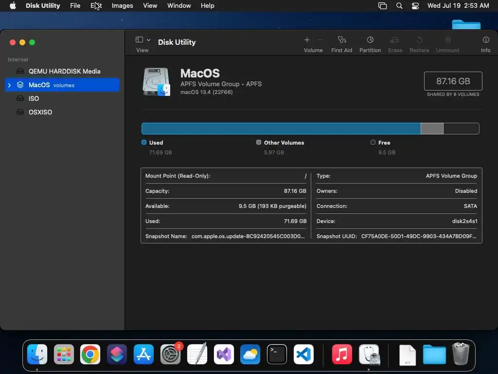Open the View options dropdown arrow
The height and width of the screenshot is (374, 498).
(148, 40)
